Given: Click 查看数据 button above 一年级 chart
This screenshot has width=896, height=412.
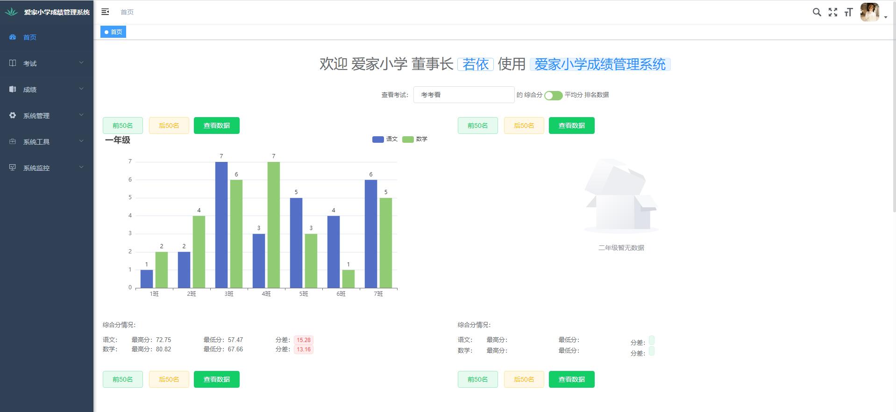Looking at the screenshot, I should 216,126.
